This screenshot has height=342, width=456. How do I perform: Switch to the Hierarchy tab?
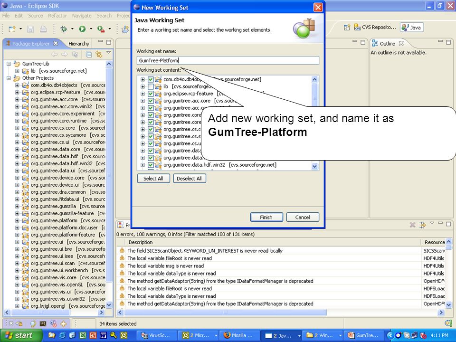point(78,43)
